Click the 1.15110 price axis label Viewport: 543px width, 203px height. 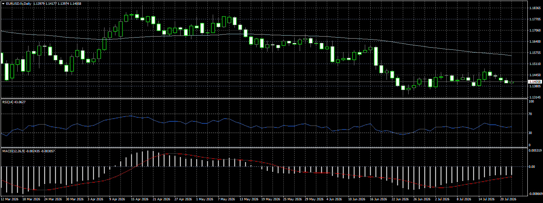(x=535, y=64)
